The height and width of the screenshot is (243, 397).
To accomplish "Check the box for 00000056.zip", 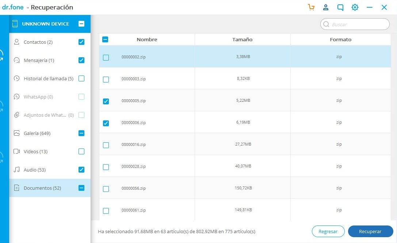I will (106, 189).
